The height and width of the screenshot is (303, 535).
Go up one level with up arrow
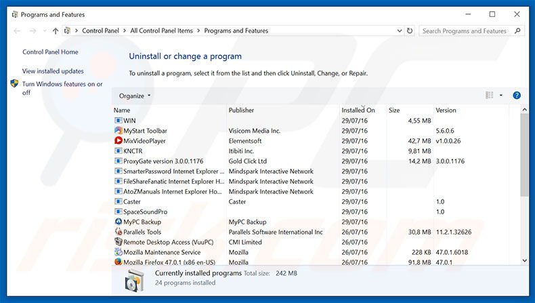point(56,31)
